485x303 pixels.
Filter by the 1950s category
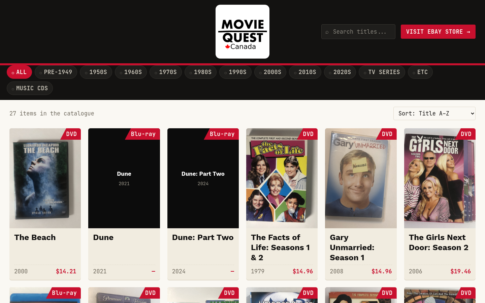[x=96, y=72]
